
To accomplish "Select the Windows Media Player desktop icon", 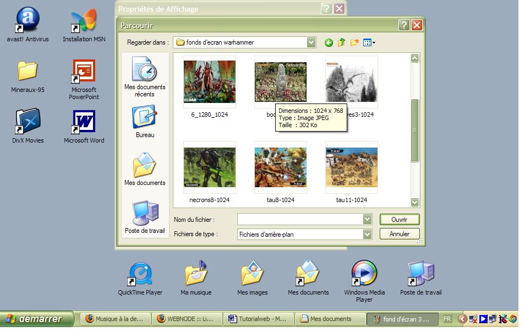I will pyautogui.click(x=364, y=282).
